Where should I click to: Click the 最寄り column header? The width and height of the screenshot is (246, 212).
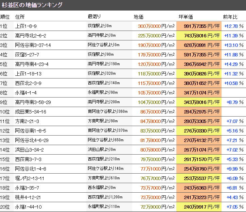click(x=94, y=17)
